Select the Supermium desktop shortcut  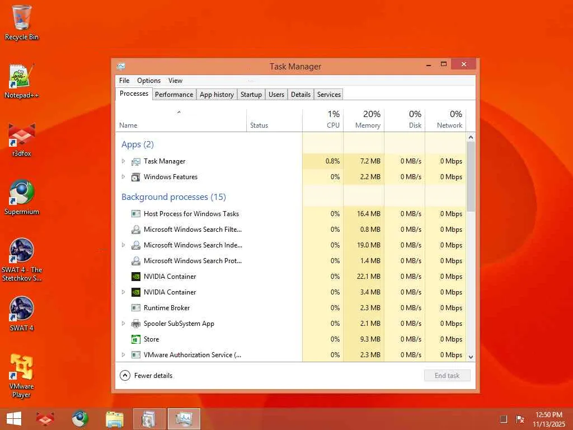[22, 198]
